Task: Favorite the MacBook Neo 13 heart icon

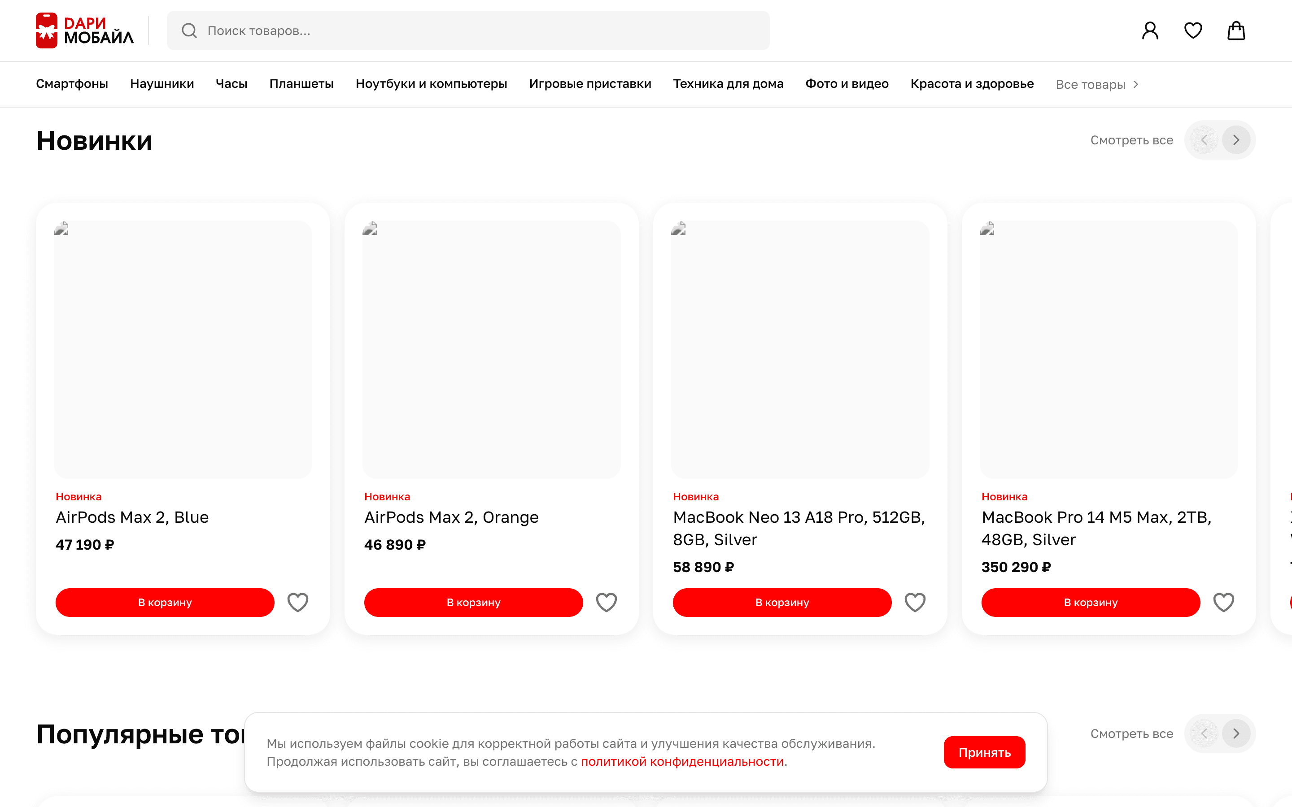Action: (915, 602)
